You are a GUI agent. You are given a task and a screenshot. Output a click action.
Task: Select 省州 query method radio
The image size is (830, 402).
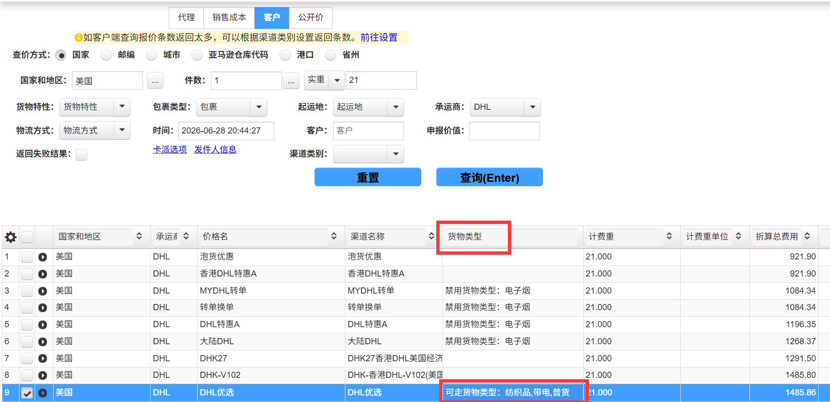click(331, 55)
